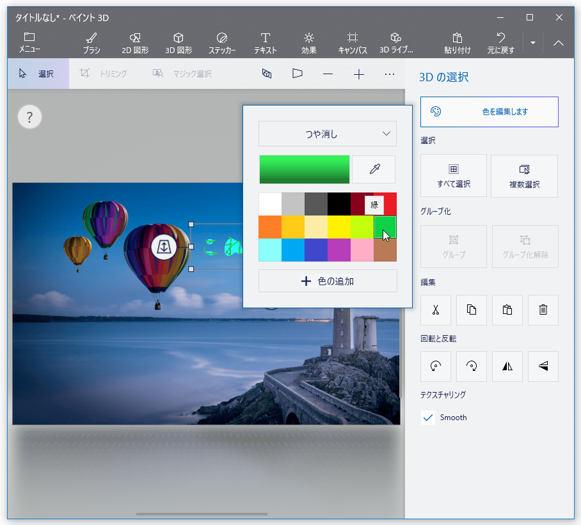Pick the gold yellow swatch
581x525 pixels.
pos(293,227)
